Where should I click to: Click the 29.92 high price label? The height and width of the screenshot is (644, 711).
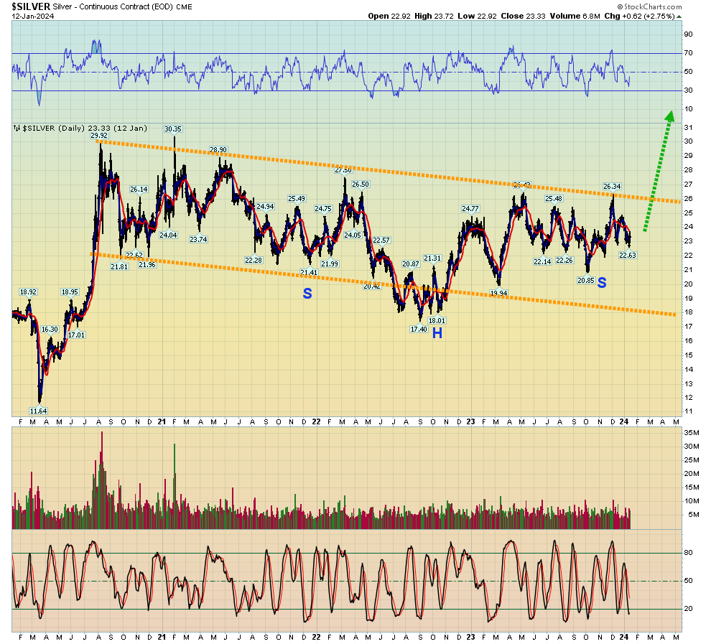coord(99,136)
